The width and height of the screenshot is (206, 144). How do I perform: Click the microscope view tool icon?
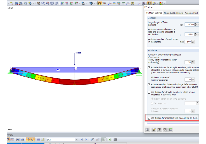click(83, 3)
